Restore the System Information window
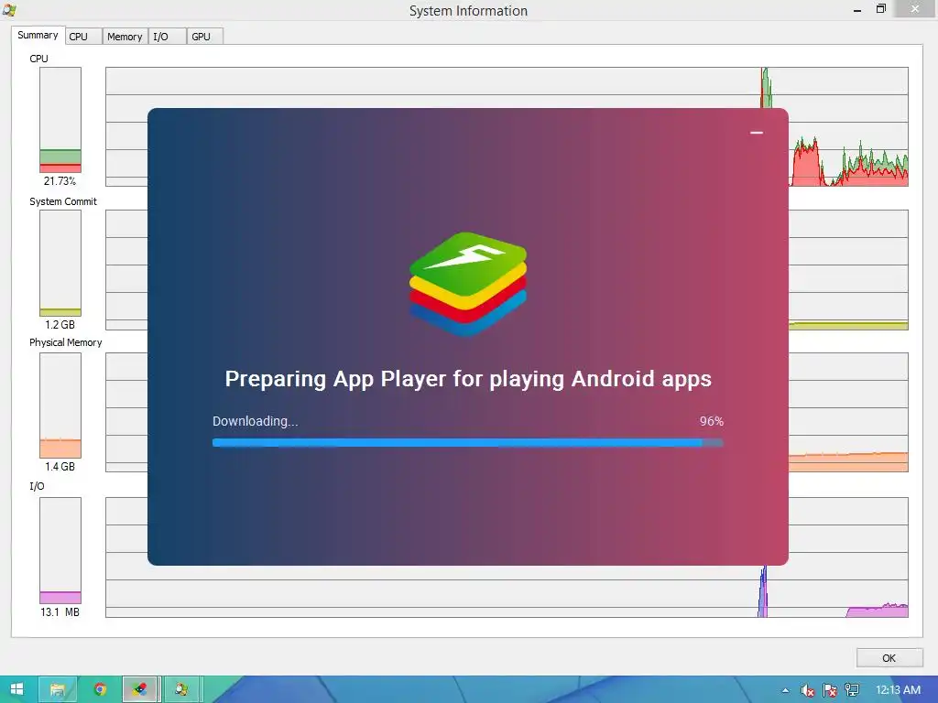 (881, 9)
